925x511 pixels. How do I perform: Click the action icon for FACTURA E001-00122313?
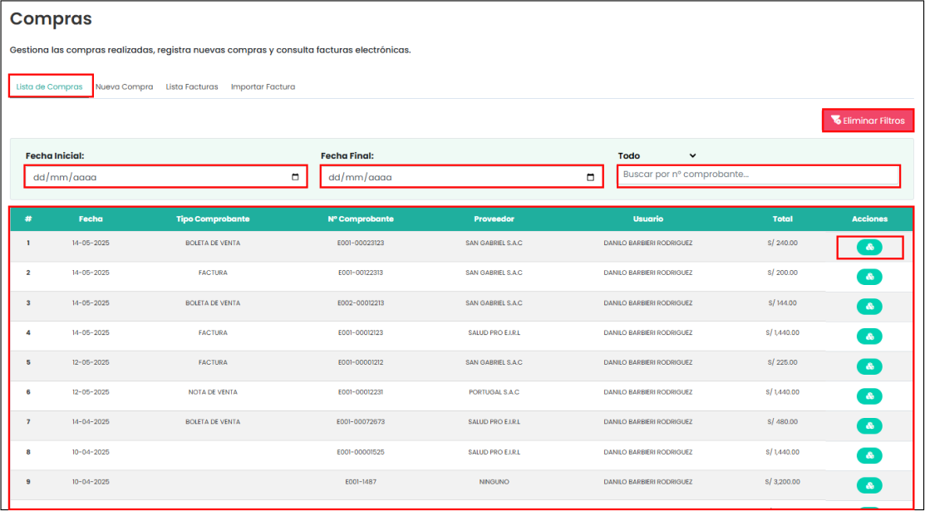(x=869, y=277)
